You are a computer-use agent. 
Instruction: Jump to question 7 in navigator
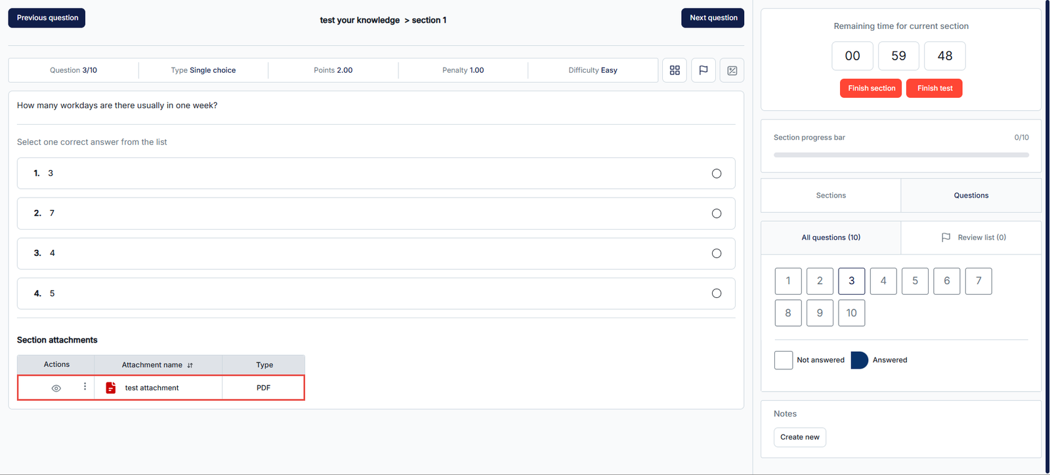(x=978, y=281)
